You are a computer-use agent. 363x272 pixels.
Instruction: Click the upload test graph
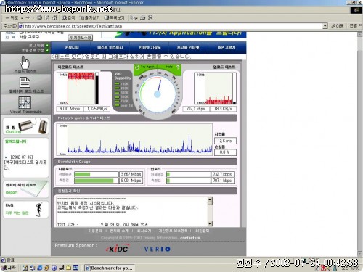click(x=215, y=88)
